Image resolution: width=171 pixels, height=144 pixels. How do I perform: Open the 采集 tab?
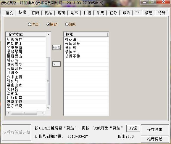point(100,13)
